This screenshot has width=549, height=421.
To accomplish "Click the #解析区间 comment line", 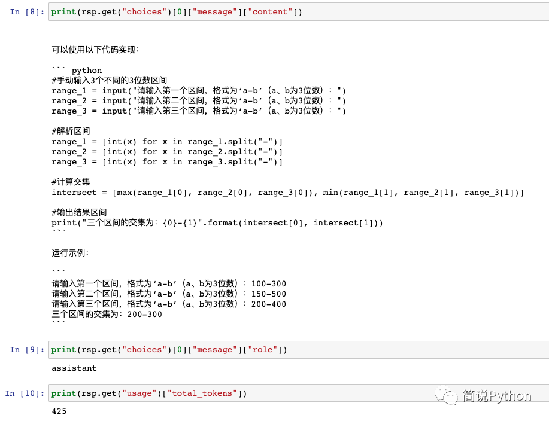I will click(x=71, y=131).
